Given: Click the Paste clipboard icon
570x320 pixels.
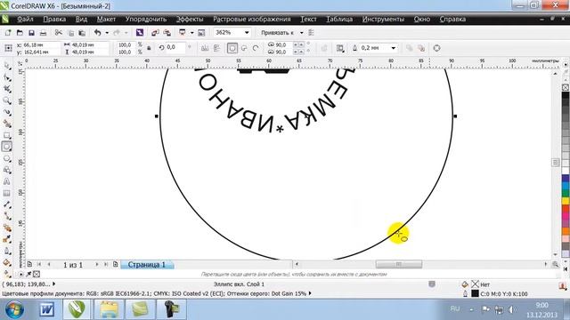Looking at the screenshot, I should (82, 33).
